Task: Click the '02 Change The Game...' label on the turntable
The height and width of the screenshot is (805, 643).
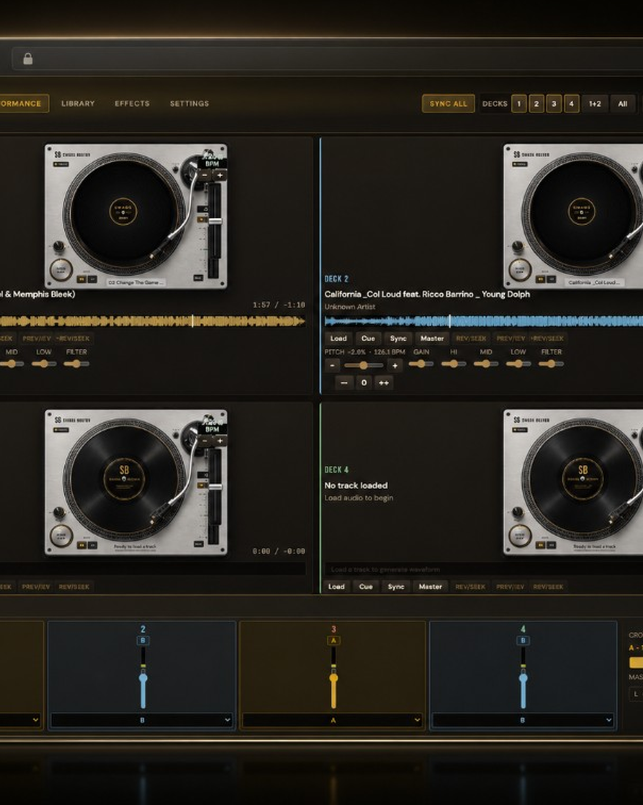Action: 136,282
